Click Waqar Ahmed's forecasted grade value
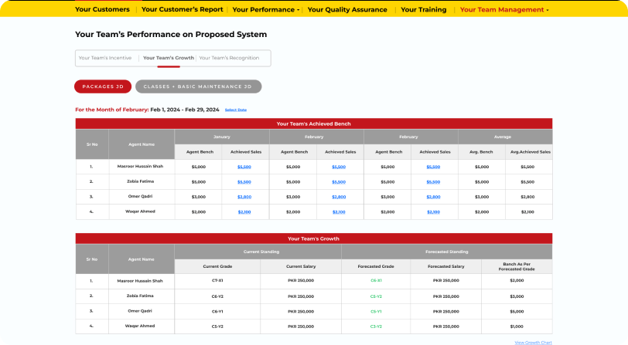The height and width of the screenshot is (345, 628). [x=376, y=326]
